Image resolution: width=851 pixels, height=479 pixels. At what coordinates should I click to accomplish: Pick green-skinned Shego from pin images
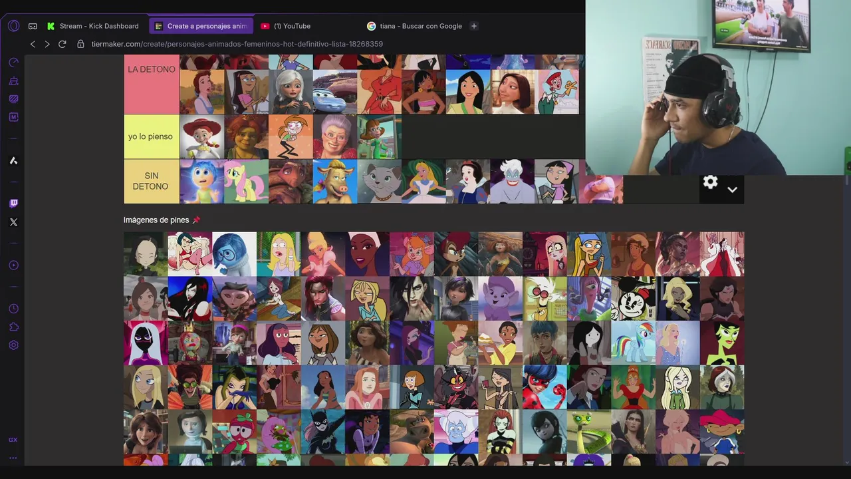pos(722,343)
